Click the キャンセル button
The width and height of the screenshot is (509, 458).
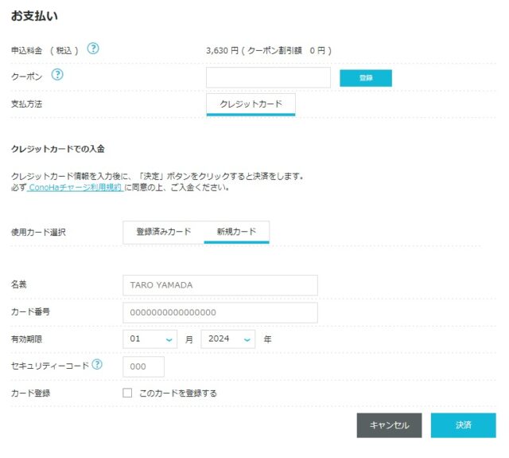(389, 425)
